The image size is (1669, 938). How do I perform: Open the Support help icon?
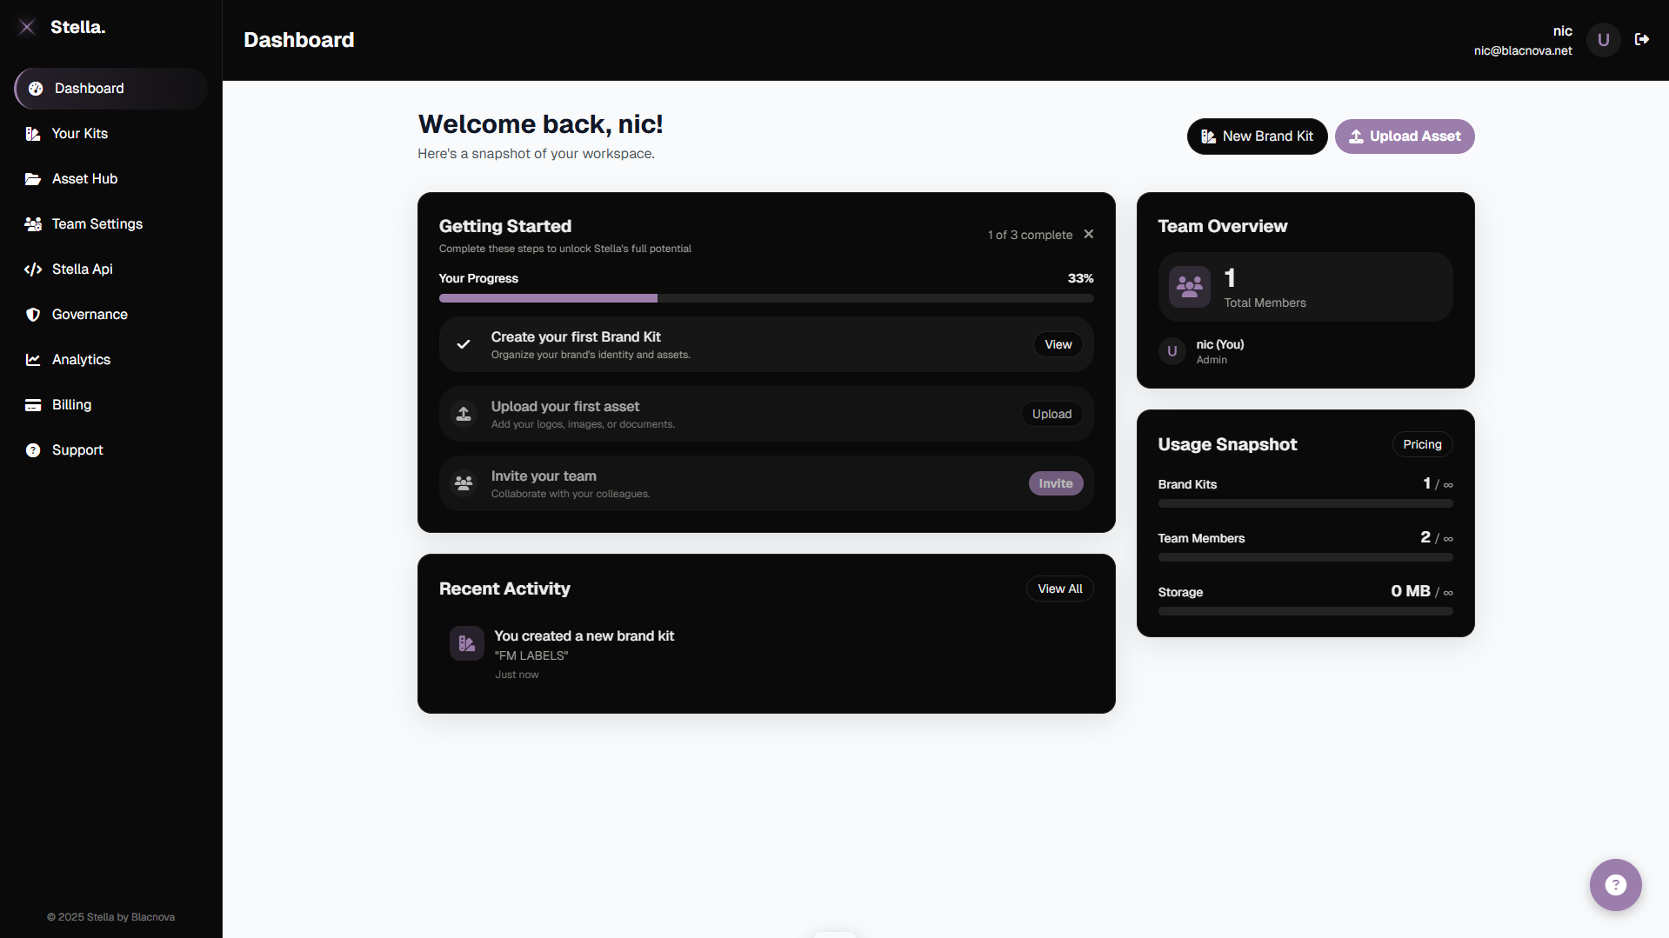tap(32, 449)
